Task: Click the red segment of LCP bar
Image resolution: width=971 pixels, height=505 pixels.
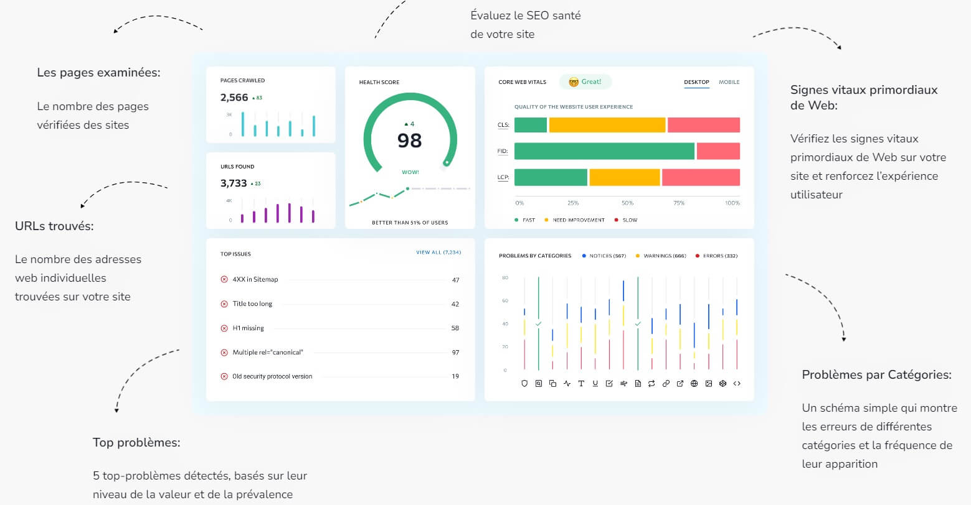Action: 701,177
